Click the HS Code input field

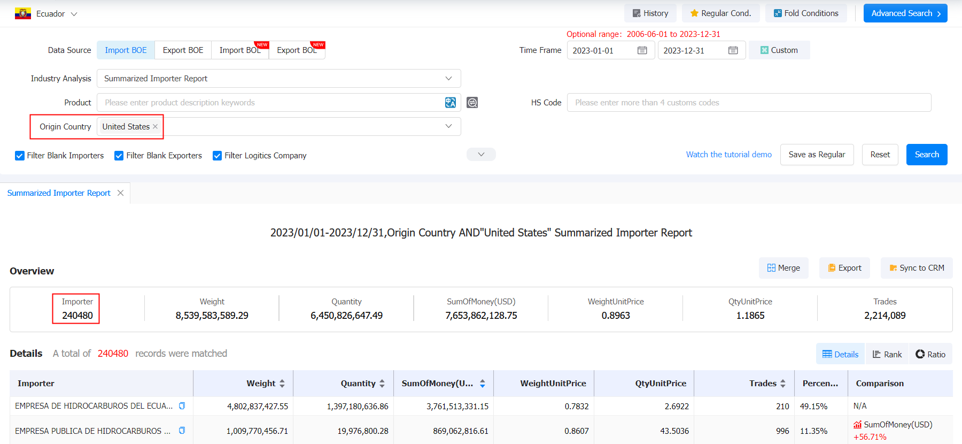click(749, 103)
